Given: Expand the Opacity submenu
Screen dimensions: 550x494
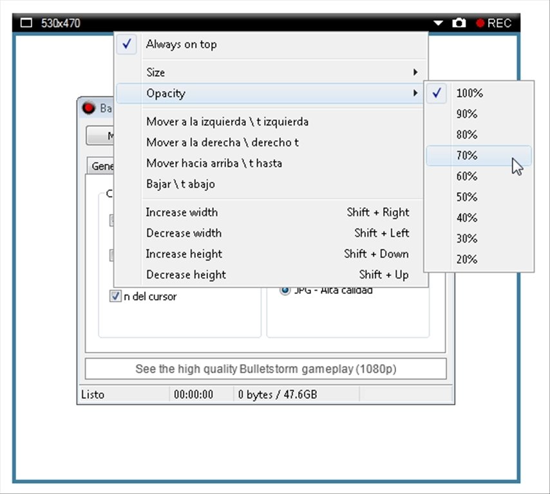Looking at the screenshot, I should (x=270, y=93).
